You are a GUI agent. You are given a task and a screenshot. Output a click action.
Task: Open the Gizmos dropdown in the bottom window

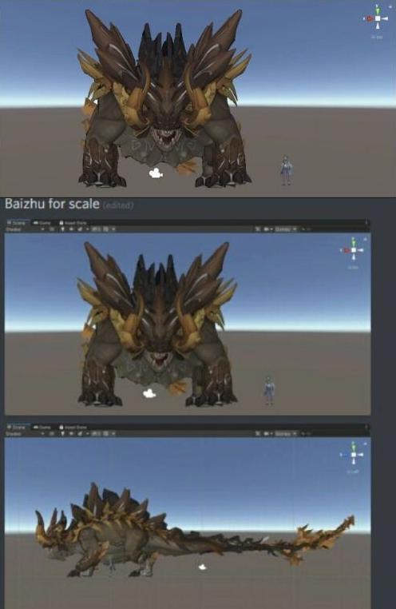pos(286,433)
